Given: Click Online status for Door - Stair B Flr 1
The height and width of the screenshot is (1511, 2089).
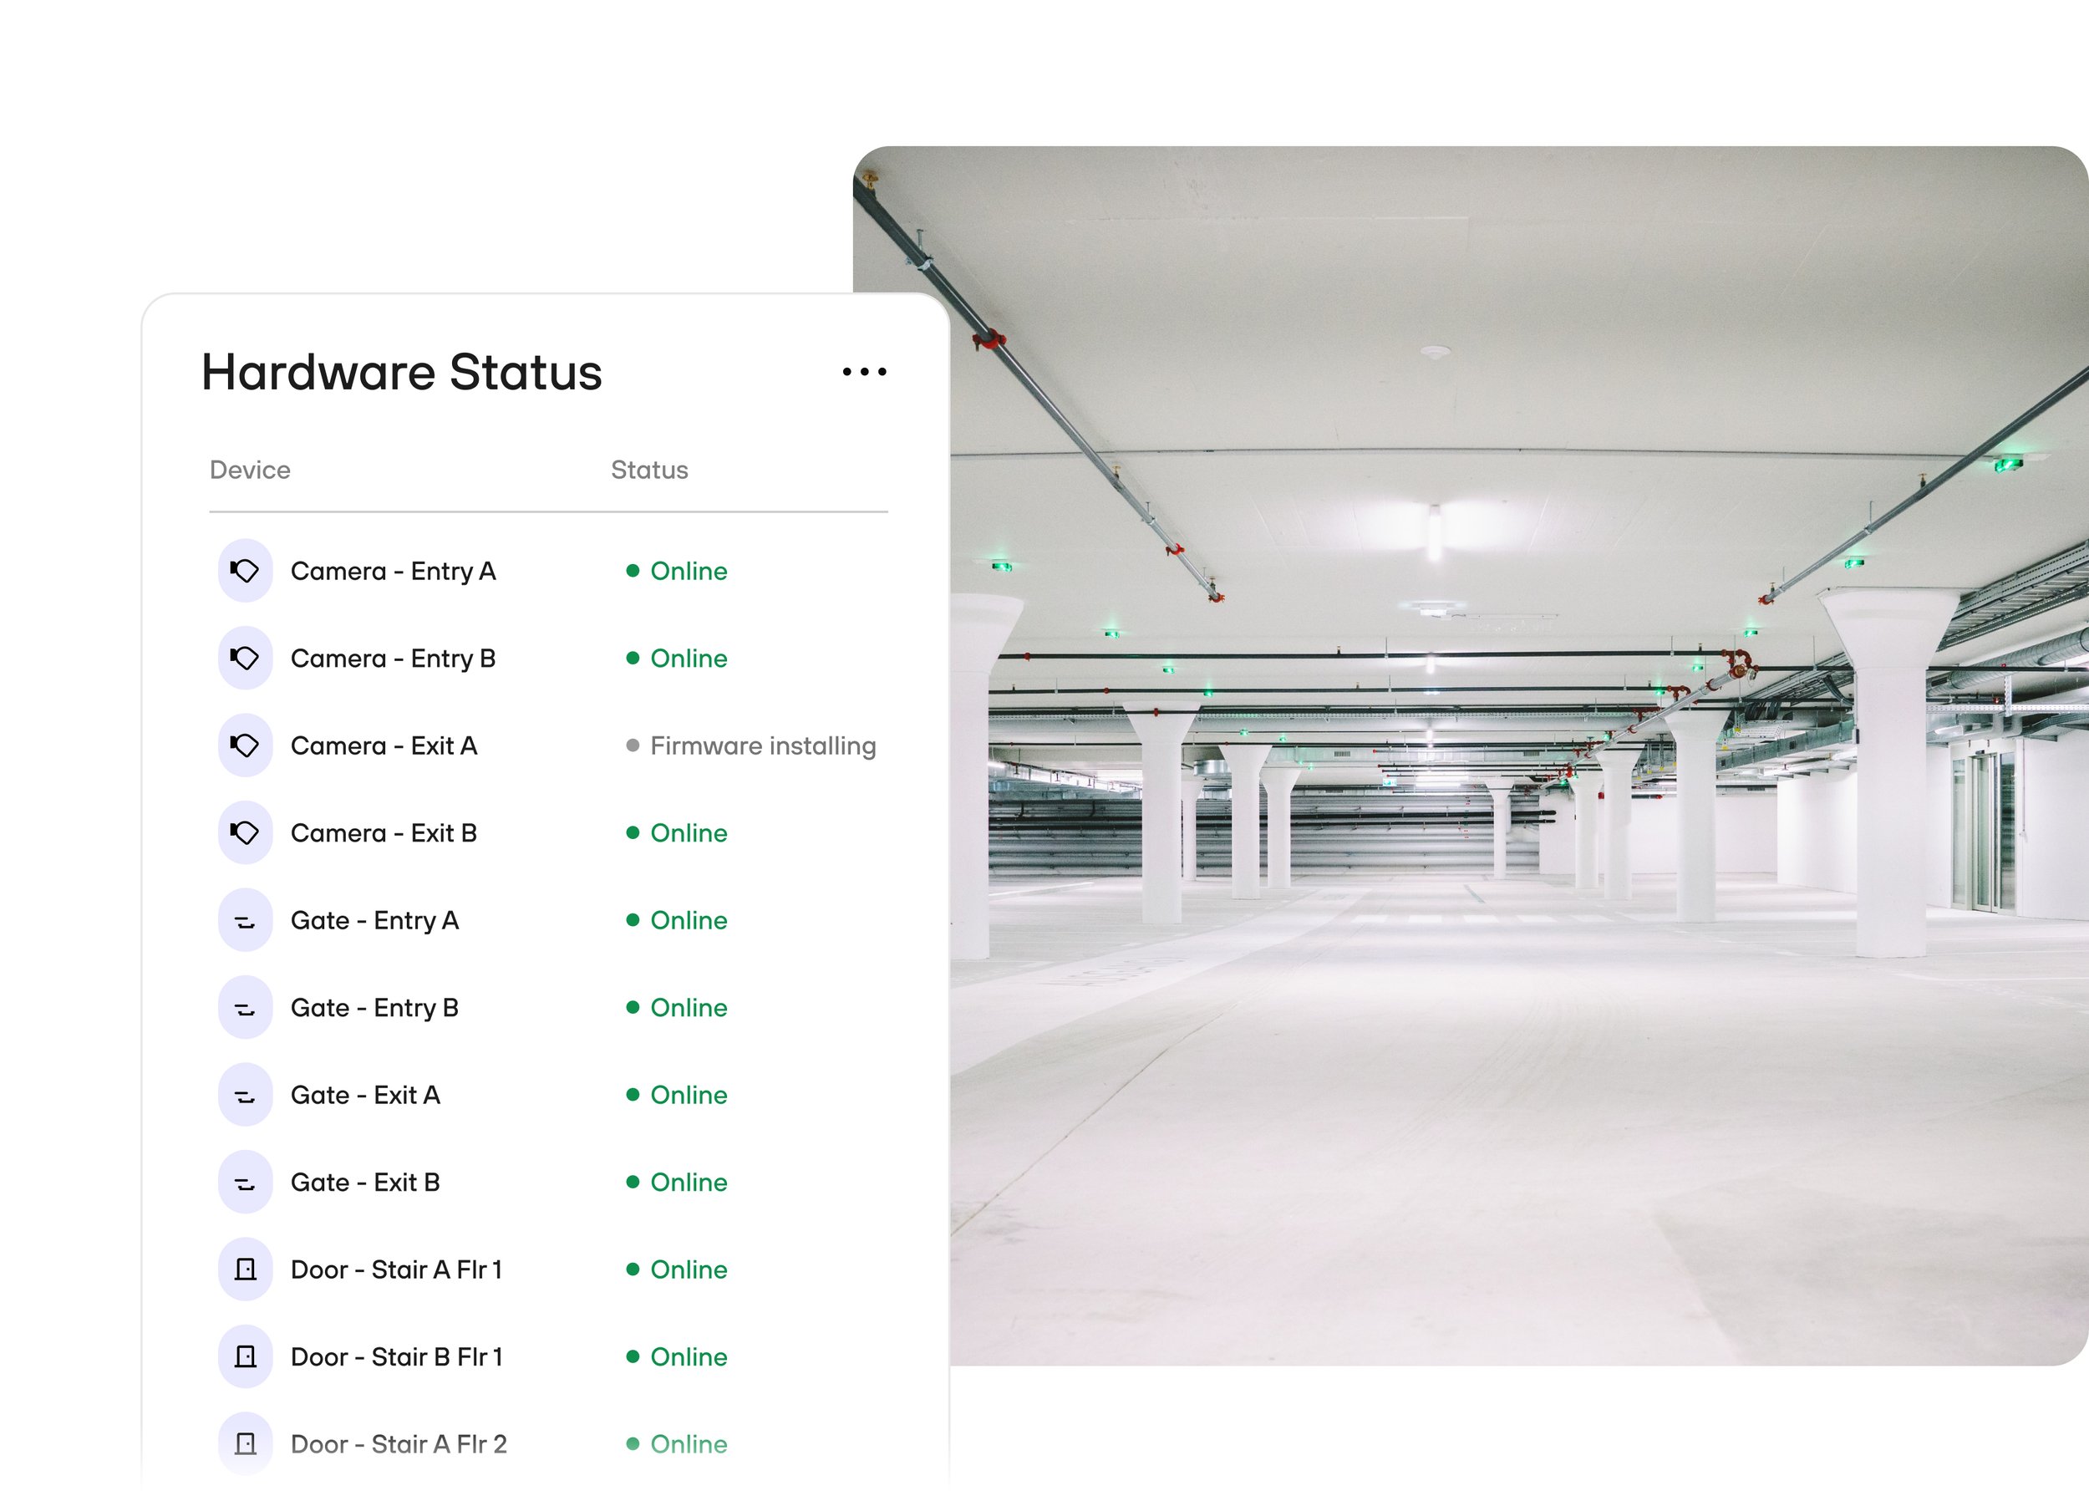Looking at the screenshot, I should click(x=688, y=1356).
